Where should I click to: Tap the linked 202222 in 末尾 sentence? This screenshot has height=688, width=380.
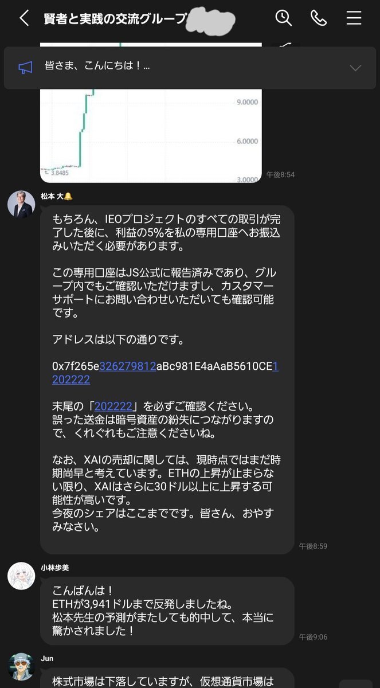pyautogui.click(x=113, y=405)
